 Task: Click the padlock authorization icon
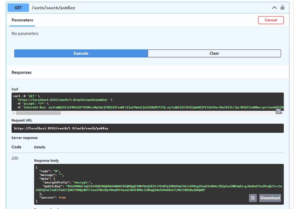point(282,7)
